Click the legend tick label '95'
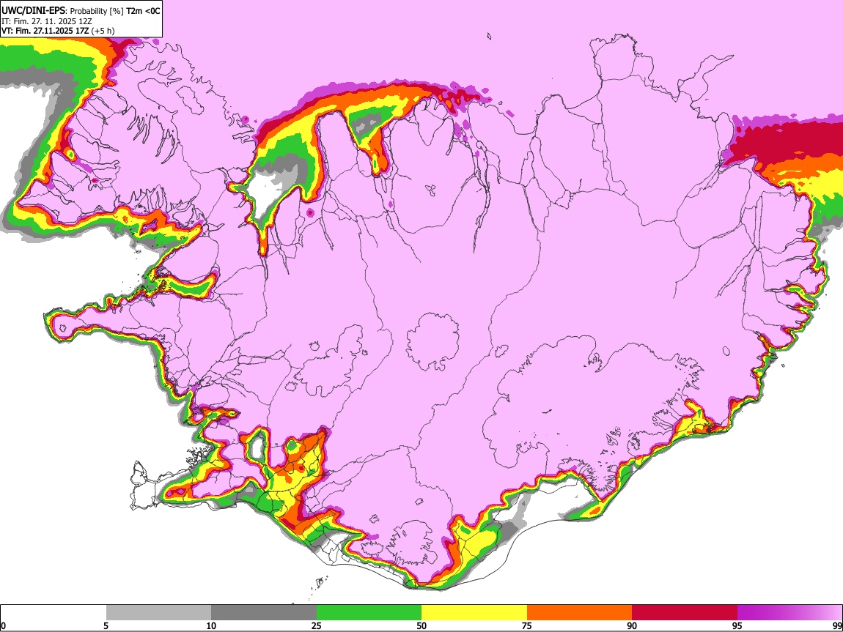The image size is (843, 632). tap(737, 626)
